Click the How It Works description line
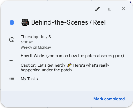 point(72,56)
